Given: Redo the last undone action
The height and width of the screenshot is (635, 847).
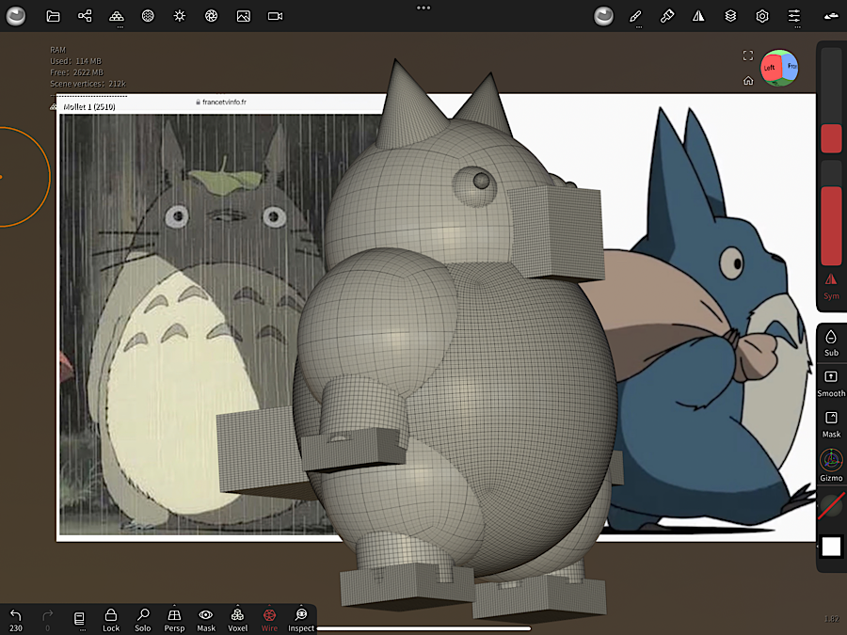Looking at the screenshot, I should pyautogui.click(x=48, y=619).
